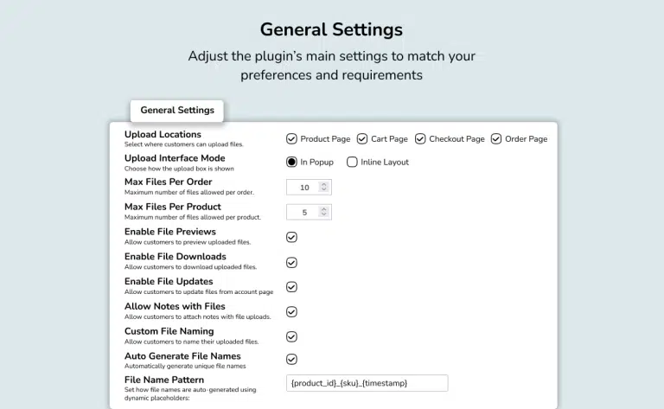Toggle the Custom File Naming checkbox
This screenshot has height=409, width=664.
click(x=292, y=337)
